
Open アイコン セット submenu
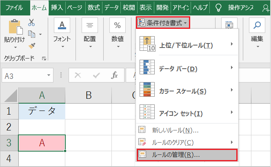(187, 112)
